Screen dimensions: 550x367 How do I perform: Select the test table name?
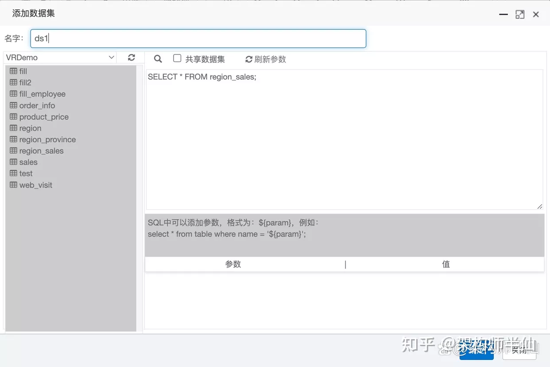point(26,173)
